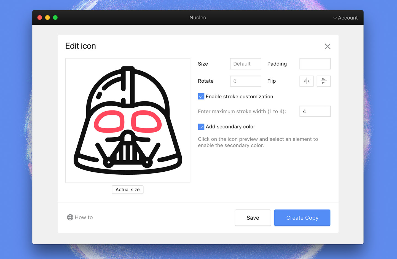
Task: Click the life-preserver icon beside How to
Action: coord(70,217)
